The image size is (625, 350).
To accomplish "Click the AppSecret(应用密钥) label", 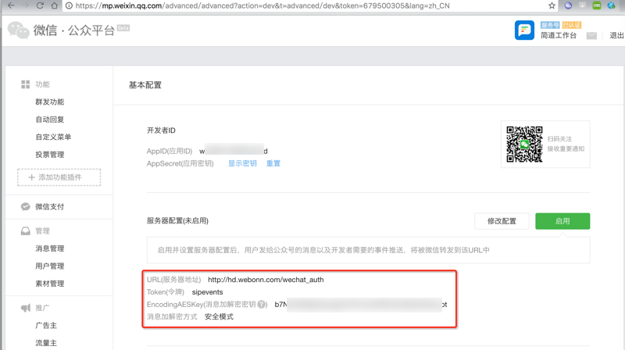I will [180, 163].
